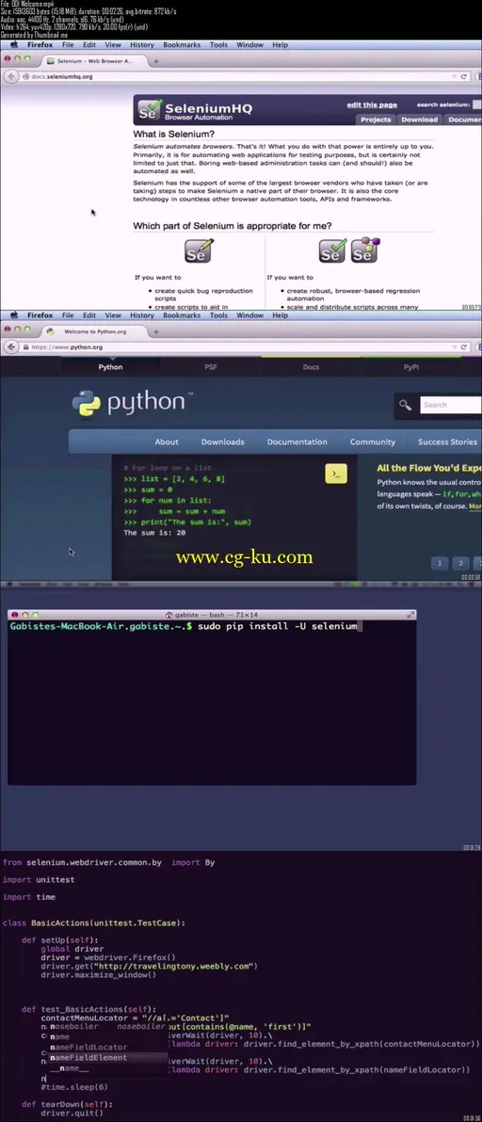Click the Selenium WebDriver icon with green check
The height and width of the screenshot is (1122, 482).
click(x=331, y=251)
